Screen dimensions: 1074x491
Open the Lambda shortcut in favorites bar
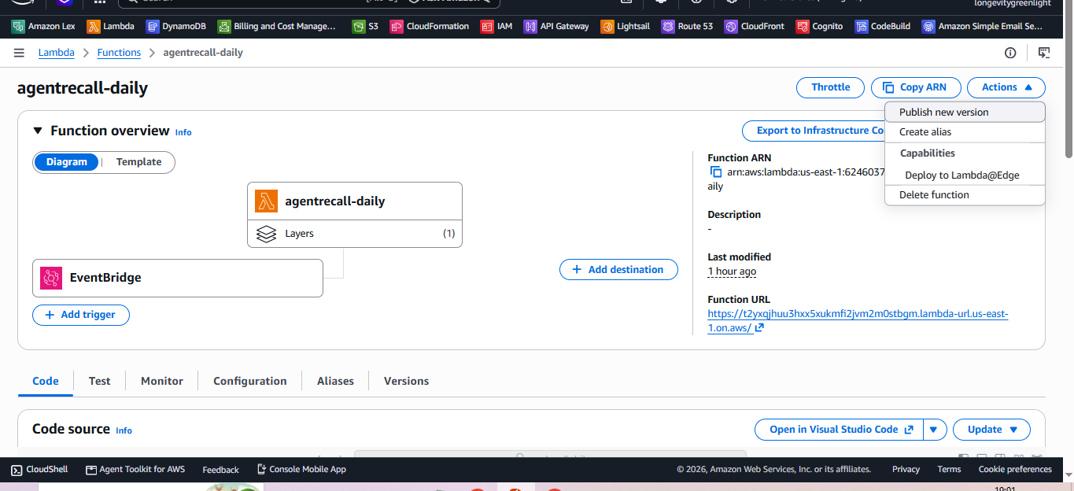(110, 26)
